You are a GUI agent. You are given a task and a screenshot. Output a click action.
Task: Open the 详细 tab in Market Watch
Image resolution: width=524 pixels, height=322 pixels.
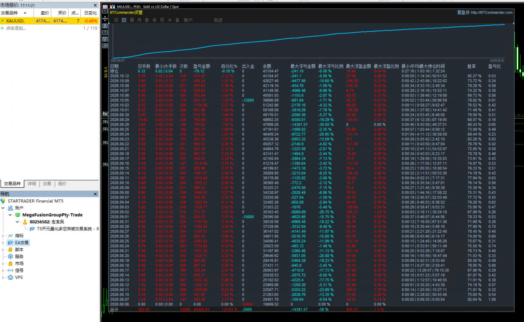(x=31, y=184)
